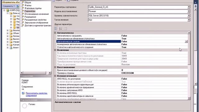Expand the Репликация folder node
The width and height of the screenshot is (199, 112).
(x=7, y=36)
